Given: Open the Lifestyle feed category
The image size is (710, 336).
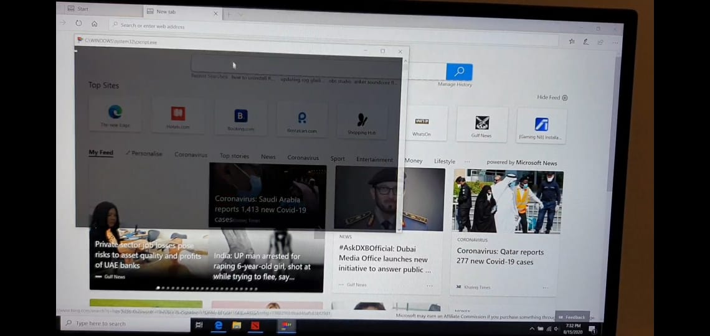Looking at the screenshot, I should point(445,161).
